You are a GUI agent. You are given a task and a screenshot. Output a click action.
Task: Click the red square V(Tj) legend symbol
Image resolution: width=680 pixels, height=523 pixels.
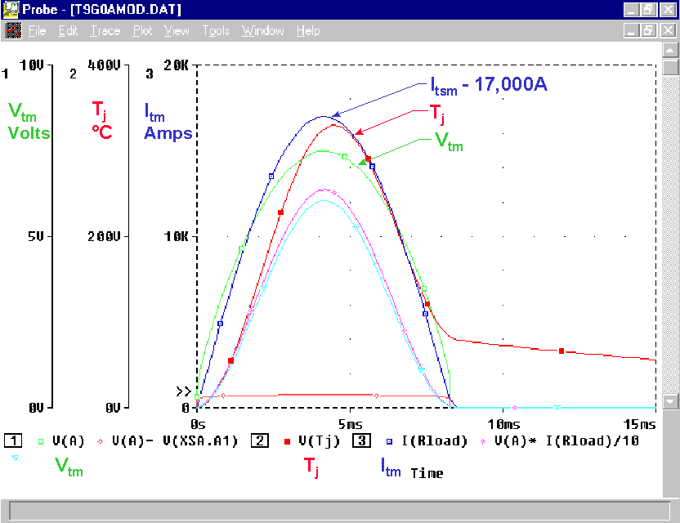tap(287, 441)
